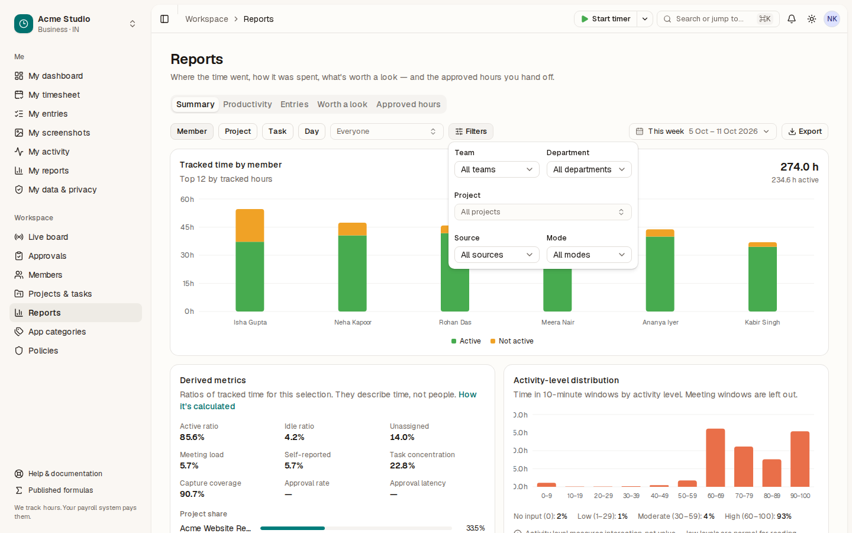Open the All teams dropdown
Viewport: 852px width, 533px height.
point(497,169)
